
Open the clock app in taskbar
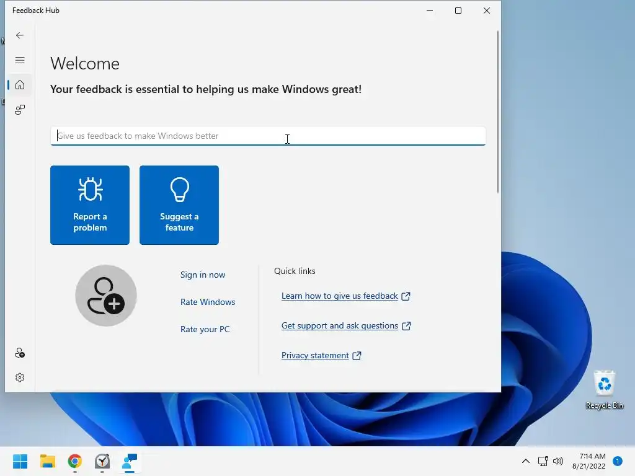[x=102, y=461]
